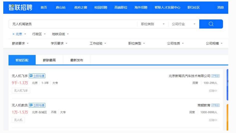The width and height of the screenshot is (236, 133).
Task: Click ZP名企 badge beside 北京新驾讯汽车技术有限公司
Action: [x=215, y=76]
